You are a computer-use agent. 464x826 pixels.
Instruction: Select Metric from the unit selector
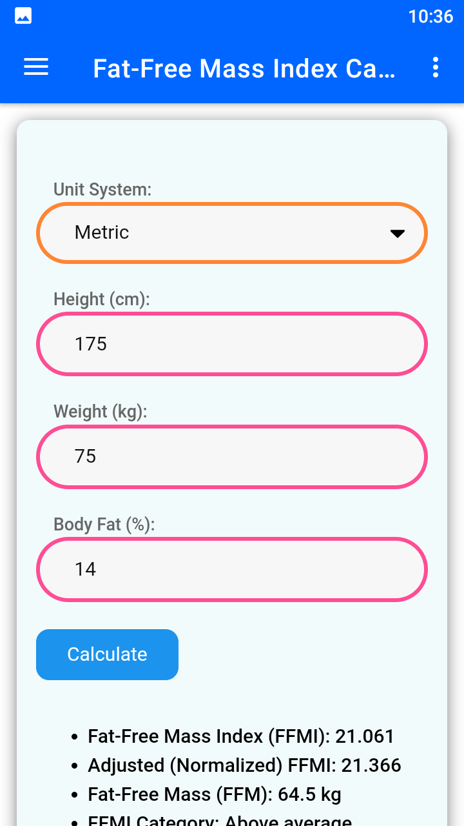232,232
